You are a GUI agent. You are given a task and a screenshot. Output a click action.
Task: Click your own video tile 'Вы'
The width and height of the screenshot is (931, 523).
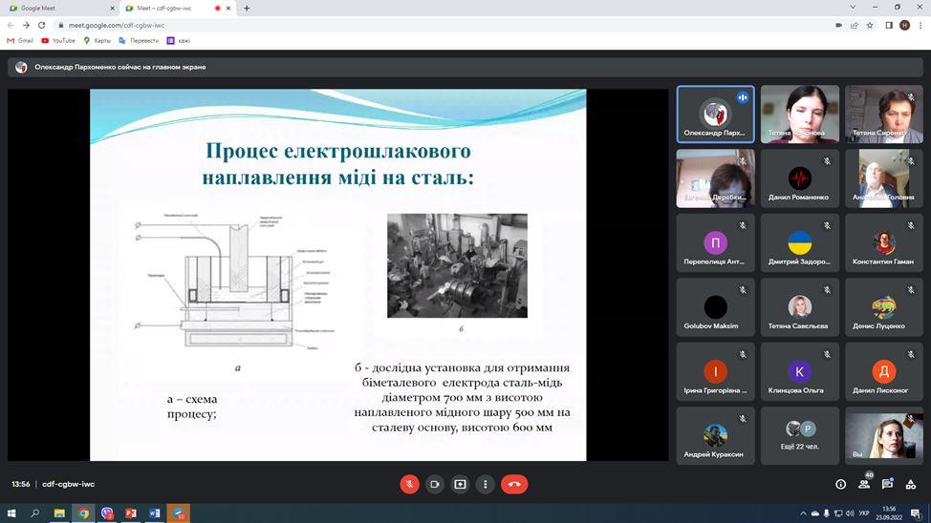[x=884, y=436]
